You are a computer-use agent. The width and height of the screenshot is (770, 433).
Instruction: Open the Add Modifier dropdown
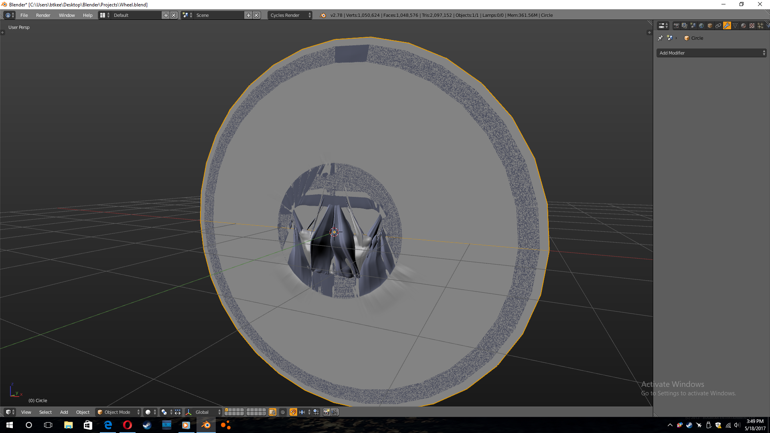click(x=711, y=53)
